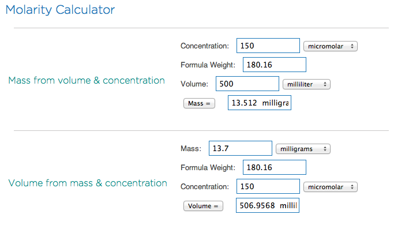Viewport: 394px width, 233px height.
Task: Click Concentration field in Volume from mass section
Action: (x=268, y=186)
